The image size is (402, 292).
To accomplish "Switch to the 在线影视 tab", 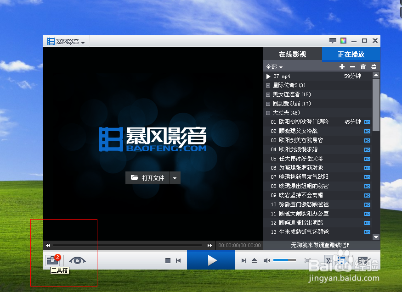I will (x=293, y=54).
